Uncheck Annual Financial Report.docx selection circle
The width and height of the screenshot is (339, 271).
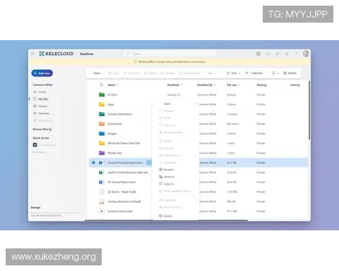point(93,163)
